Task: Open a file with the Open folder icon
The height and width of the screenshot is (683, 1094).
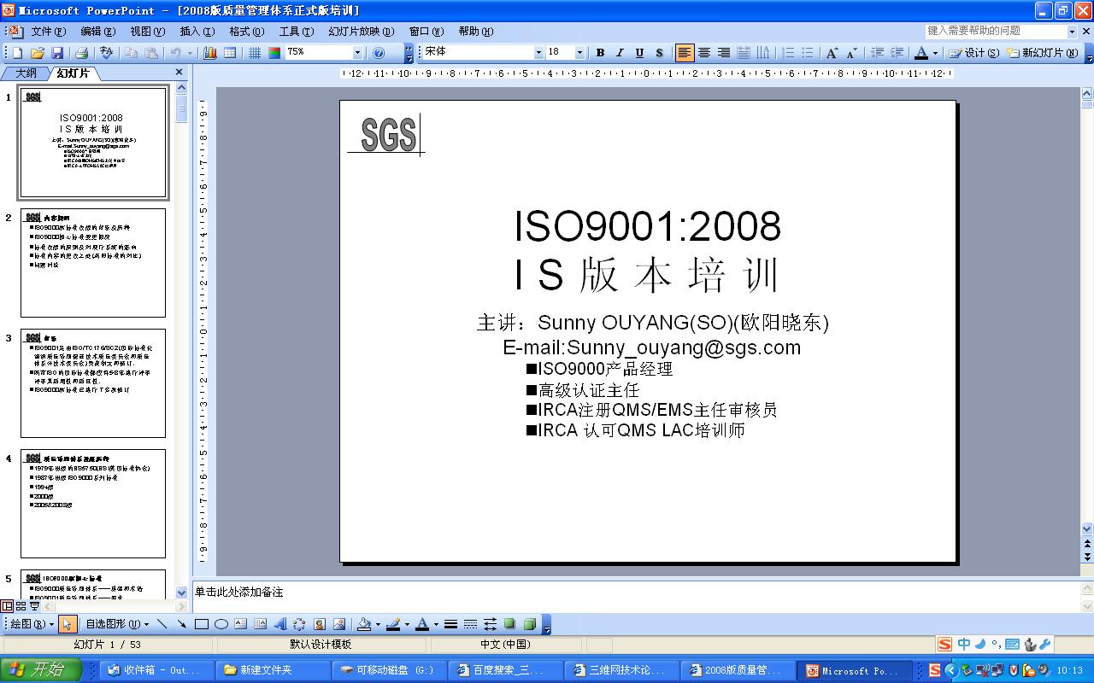Action: coord(38,53)
